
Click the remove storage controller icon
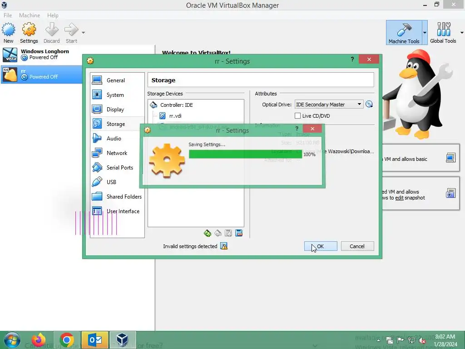point(218,233)
